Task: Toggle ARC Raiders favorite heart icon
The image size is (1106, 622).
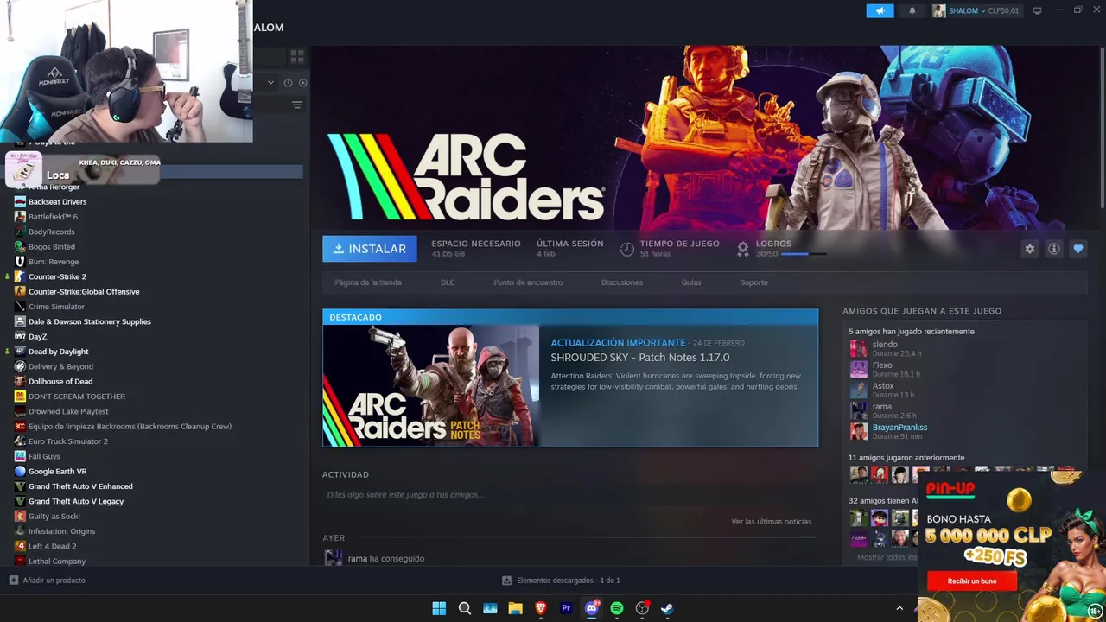Action: click(1077, 249)
